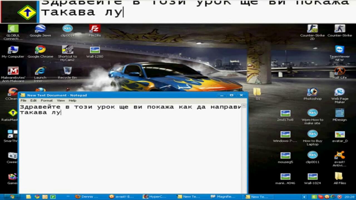Open the Half-Life desktop icon
The height and width of the screenshot is (200, 356).
pos(340,71)
